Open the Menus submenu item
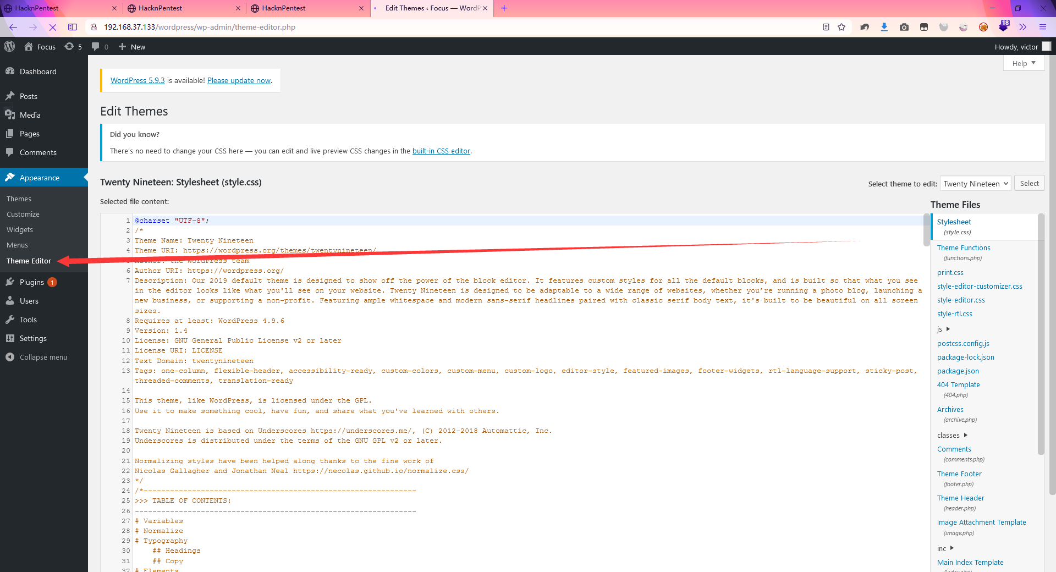 click(x=17, y=245)
